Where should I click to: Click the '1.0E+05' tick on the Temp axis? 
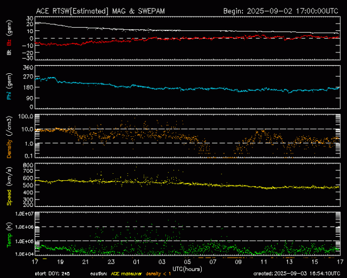(x=25, y=241)
